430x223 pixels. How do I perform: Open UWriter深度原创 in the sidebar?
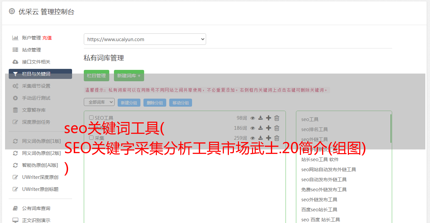pos(40,177)
